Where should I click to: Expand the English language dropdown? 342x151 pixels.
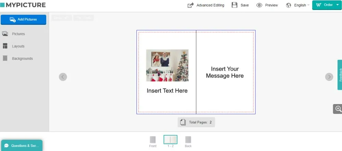point(302,5)
